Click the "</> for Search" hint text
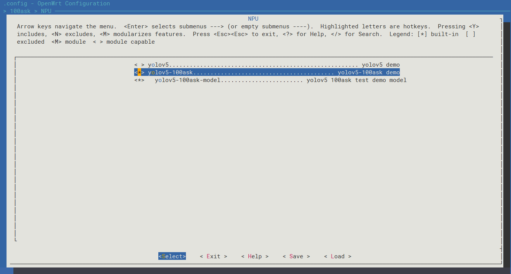The height and width of the screenshot is (274, 511). (363, 34)
